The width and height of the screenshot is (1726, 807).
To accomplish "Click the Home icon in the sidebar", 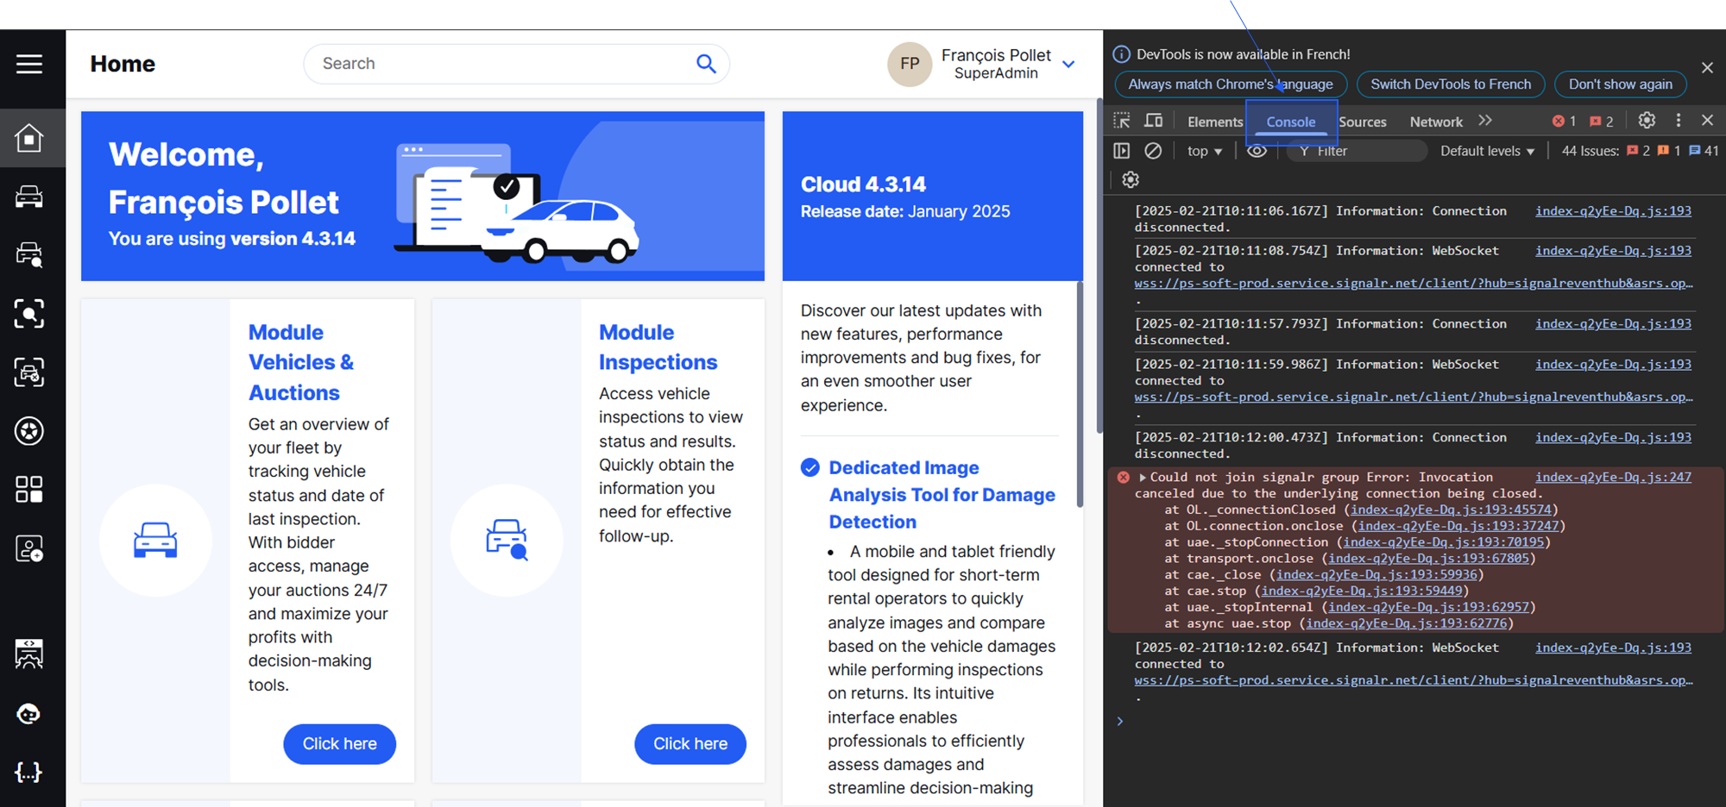I will (x=29, y=138).
